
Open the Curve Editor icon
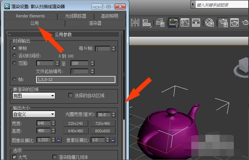pyautogui.click(x=185, y=23)
